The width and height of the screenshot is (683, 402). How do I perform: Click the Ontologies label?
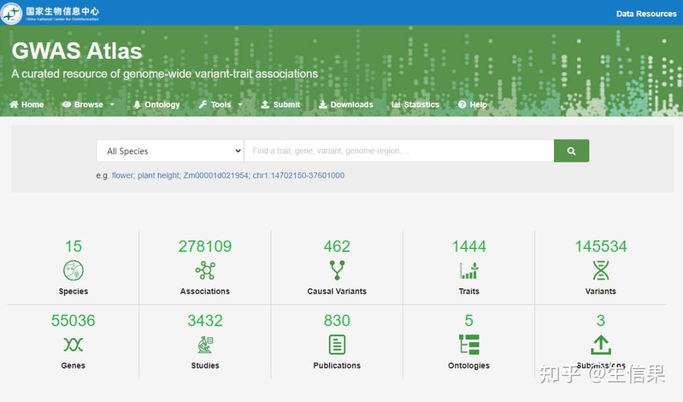tap(469, 365)
